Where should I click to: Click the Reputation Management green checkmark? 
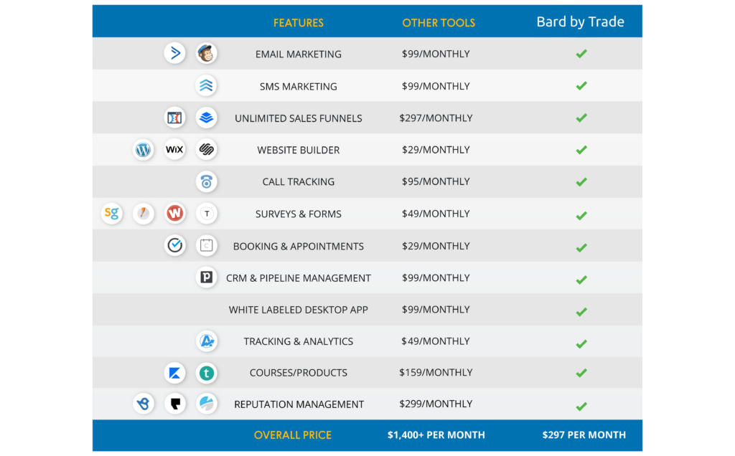click(581, 405)
